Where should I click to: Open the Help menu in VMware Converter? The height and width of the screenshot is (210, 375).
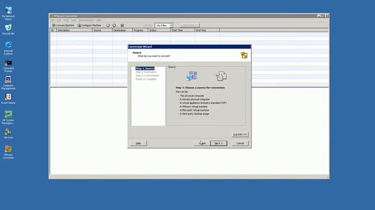coord(99,20)
